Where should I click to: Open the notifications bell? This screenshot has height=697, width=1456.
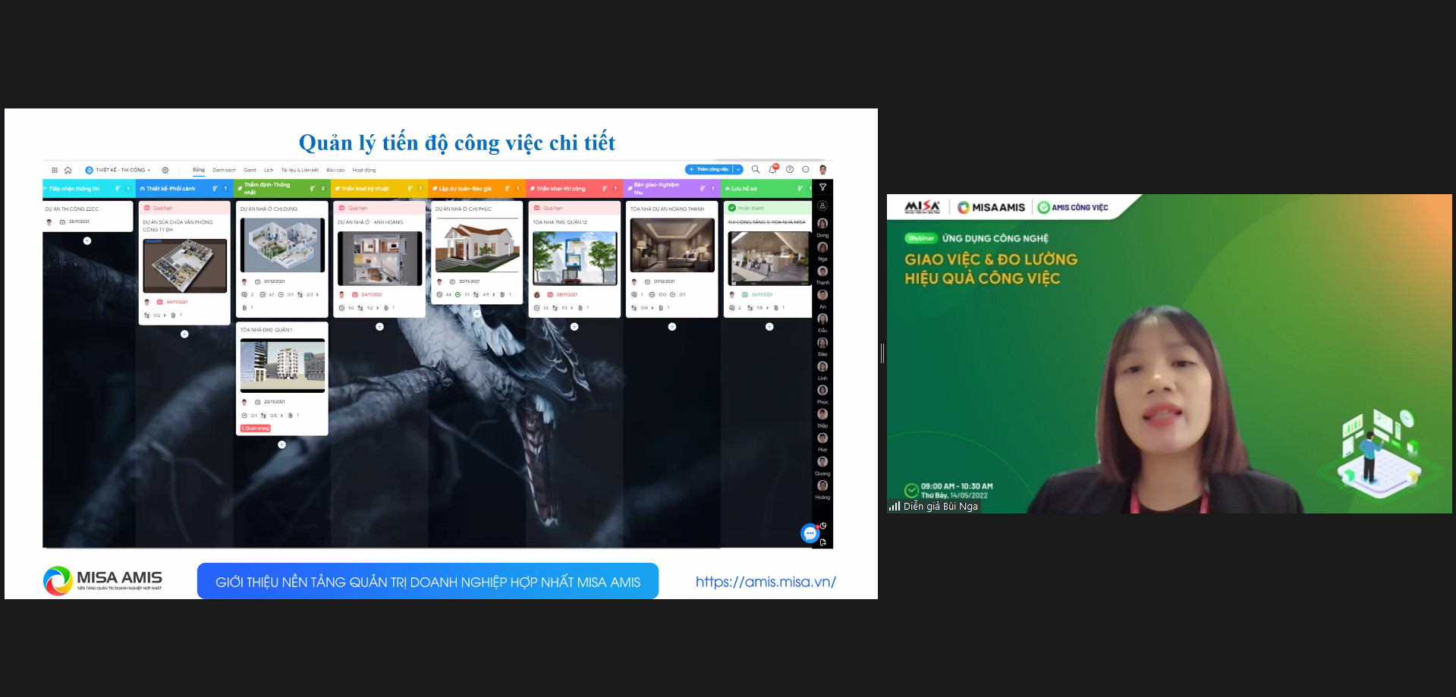point(772,169)
